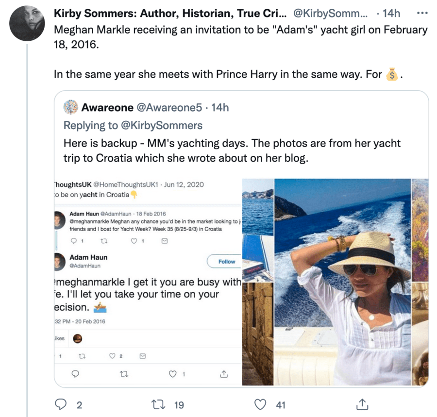Image resolution: width=437 pixels, height=417 pixels.
Task: Like the main tweet with 41 likes
Action: click(261, 404)
